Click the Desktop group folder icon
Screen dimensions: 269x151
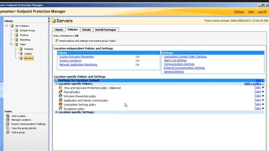(21, 49)
